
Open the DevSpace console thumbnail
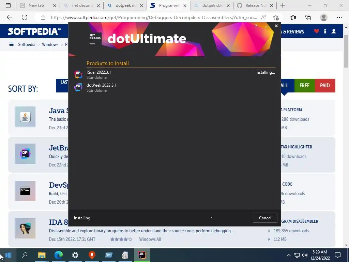(25, 191)
